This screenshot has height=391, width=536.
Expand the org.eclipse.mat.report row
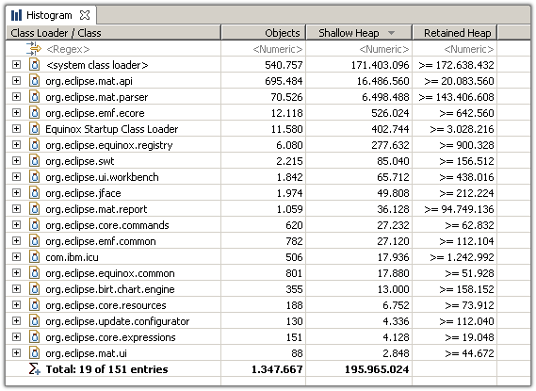click(16, 209)
